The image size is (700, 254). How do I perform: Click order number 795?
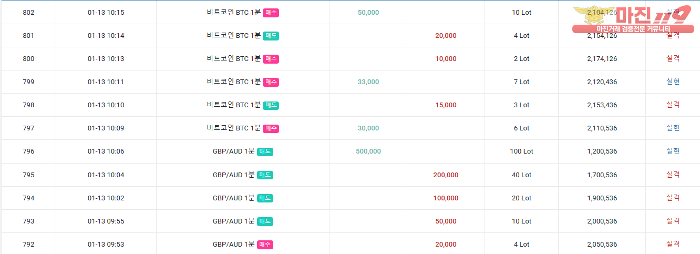click(x=28, y=175)
